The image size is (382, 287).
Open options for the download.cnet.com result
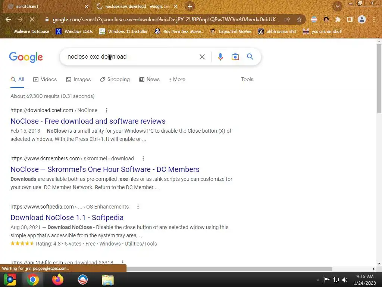click(106, 110)
